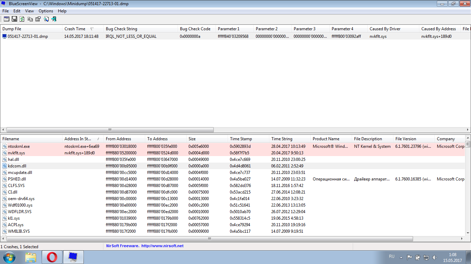
Task: Open the nirsoft.net link in the status bar
Action: click(x=162, y=246)
